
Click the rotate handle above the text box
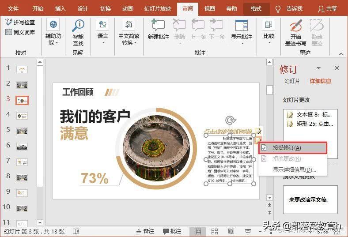231,120
